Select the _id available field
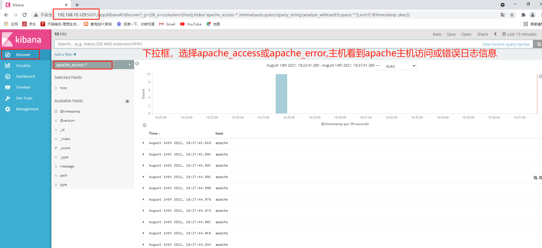This screenshot has height=248, width=542. pos(62,130)
